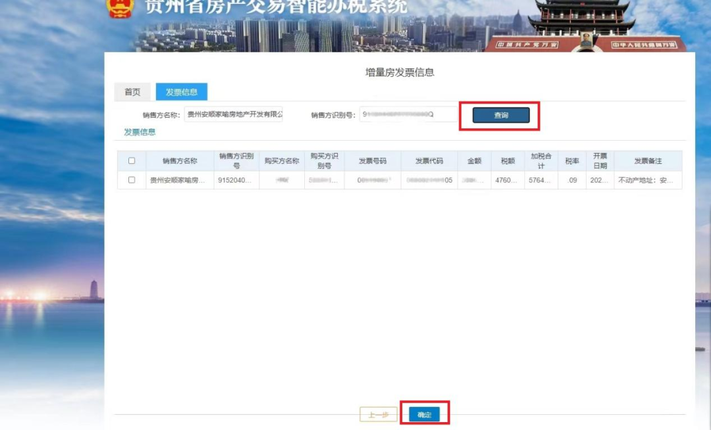Viewport: 711px width, 430px height.
Task: Click the 销售方名称 input field
Action: (x=234, y=114)
